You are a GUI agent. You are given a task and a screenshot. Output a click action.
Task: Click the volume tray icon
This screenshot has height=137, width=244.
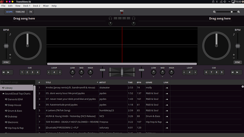[225, 2]
